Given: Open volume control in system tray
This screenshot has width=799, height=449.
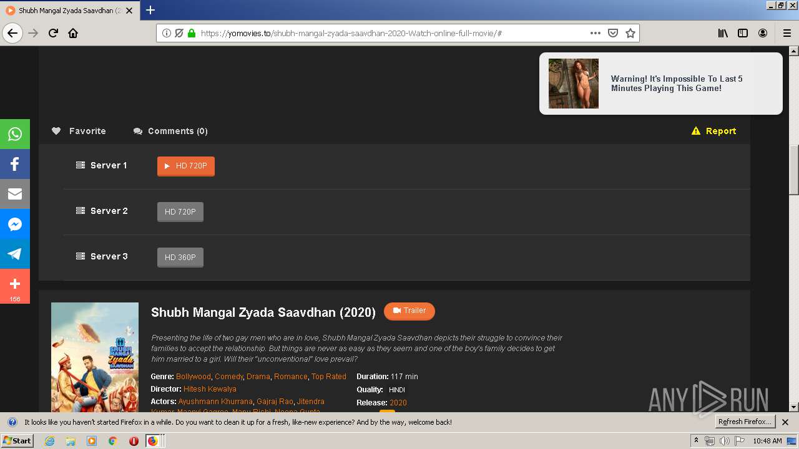Looking at the screenshot, I should (x=724, y=441).
